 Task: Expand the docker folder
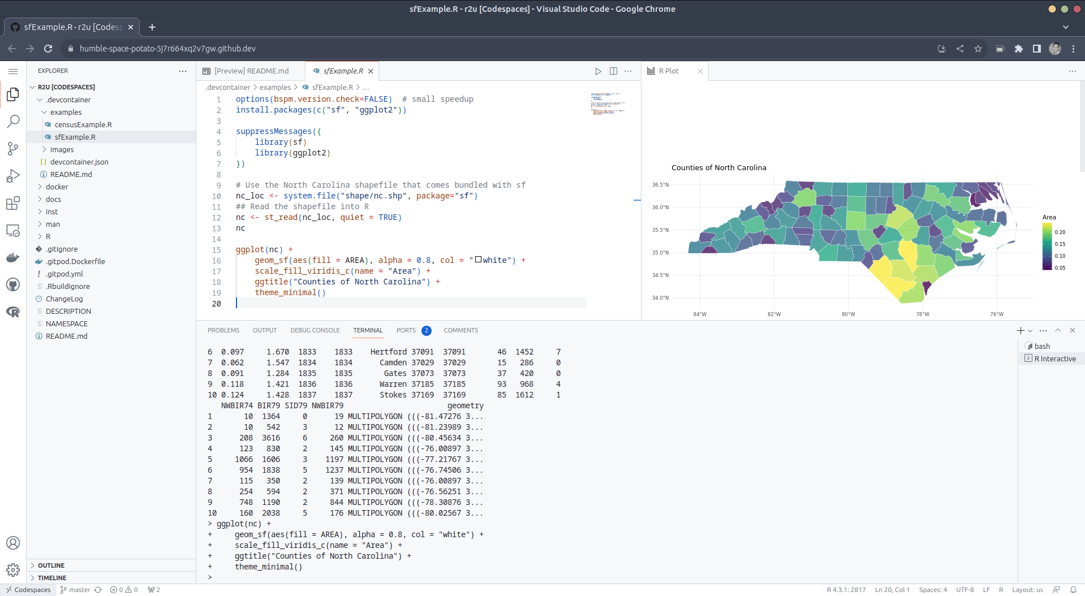click(57, 187)
